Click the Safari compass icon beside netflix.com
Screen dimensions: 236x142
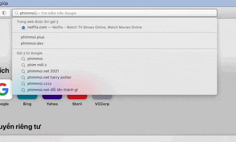coord(23,28)
